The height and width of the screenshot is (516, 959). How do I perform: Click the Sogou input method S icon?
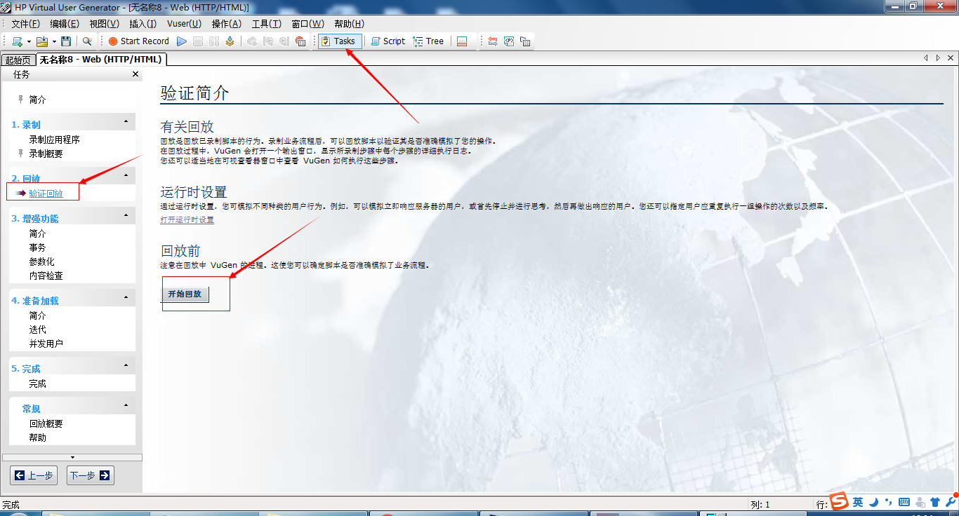840,501
